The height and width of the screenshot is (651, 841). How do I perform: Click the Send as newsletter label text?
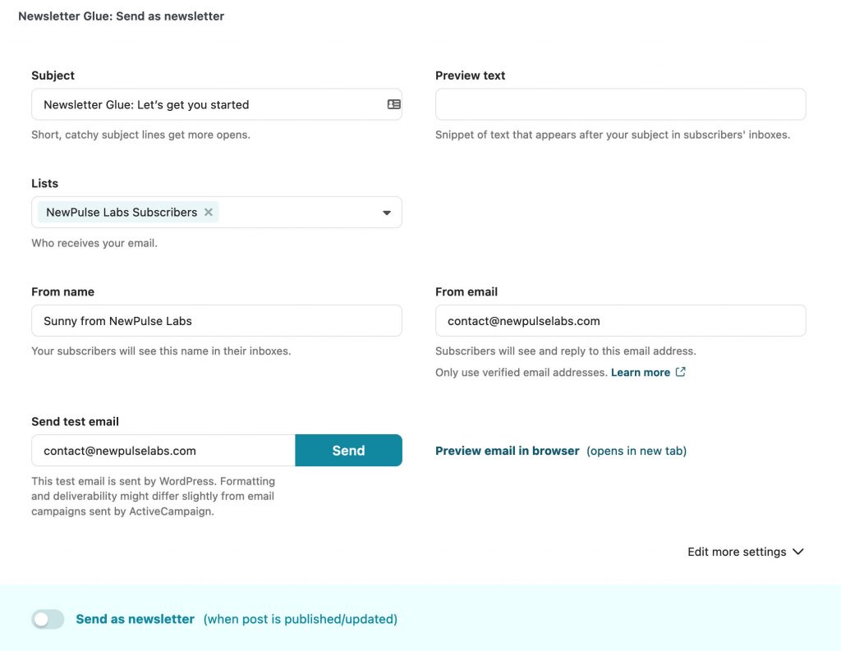coord(135,619)
